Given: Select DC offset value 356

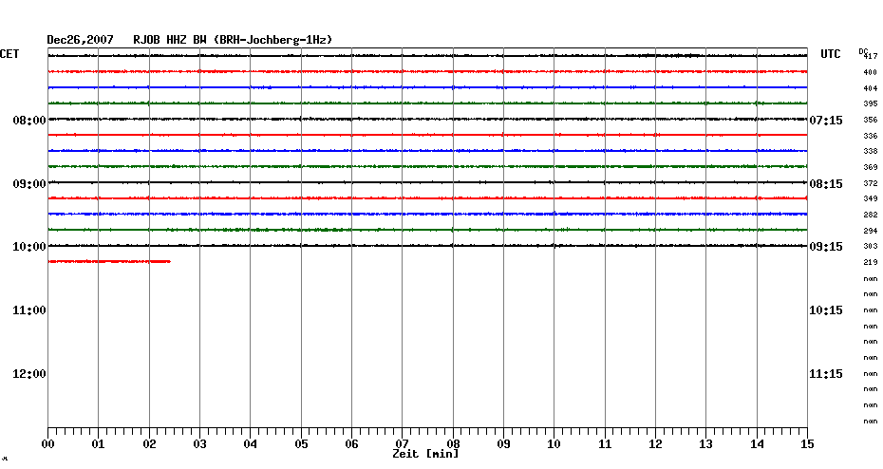Looking at the screenshot, I should pyautogui.click(x=871, y=120).
